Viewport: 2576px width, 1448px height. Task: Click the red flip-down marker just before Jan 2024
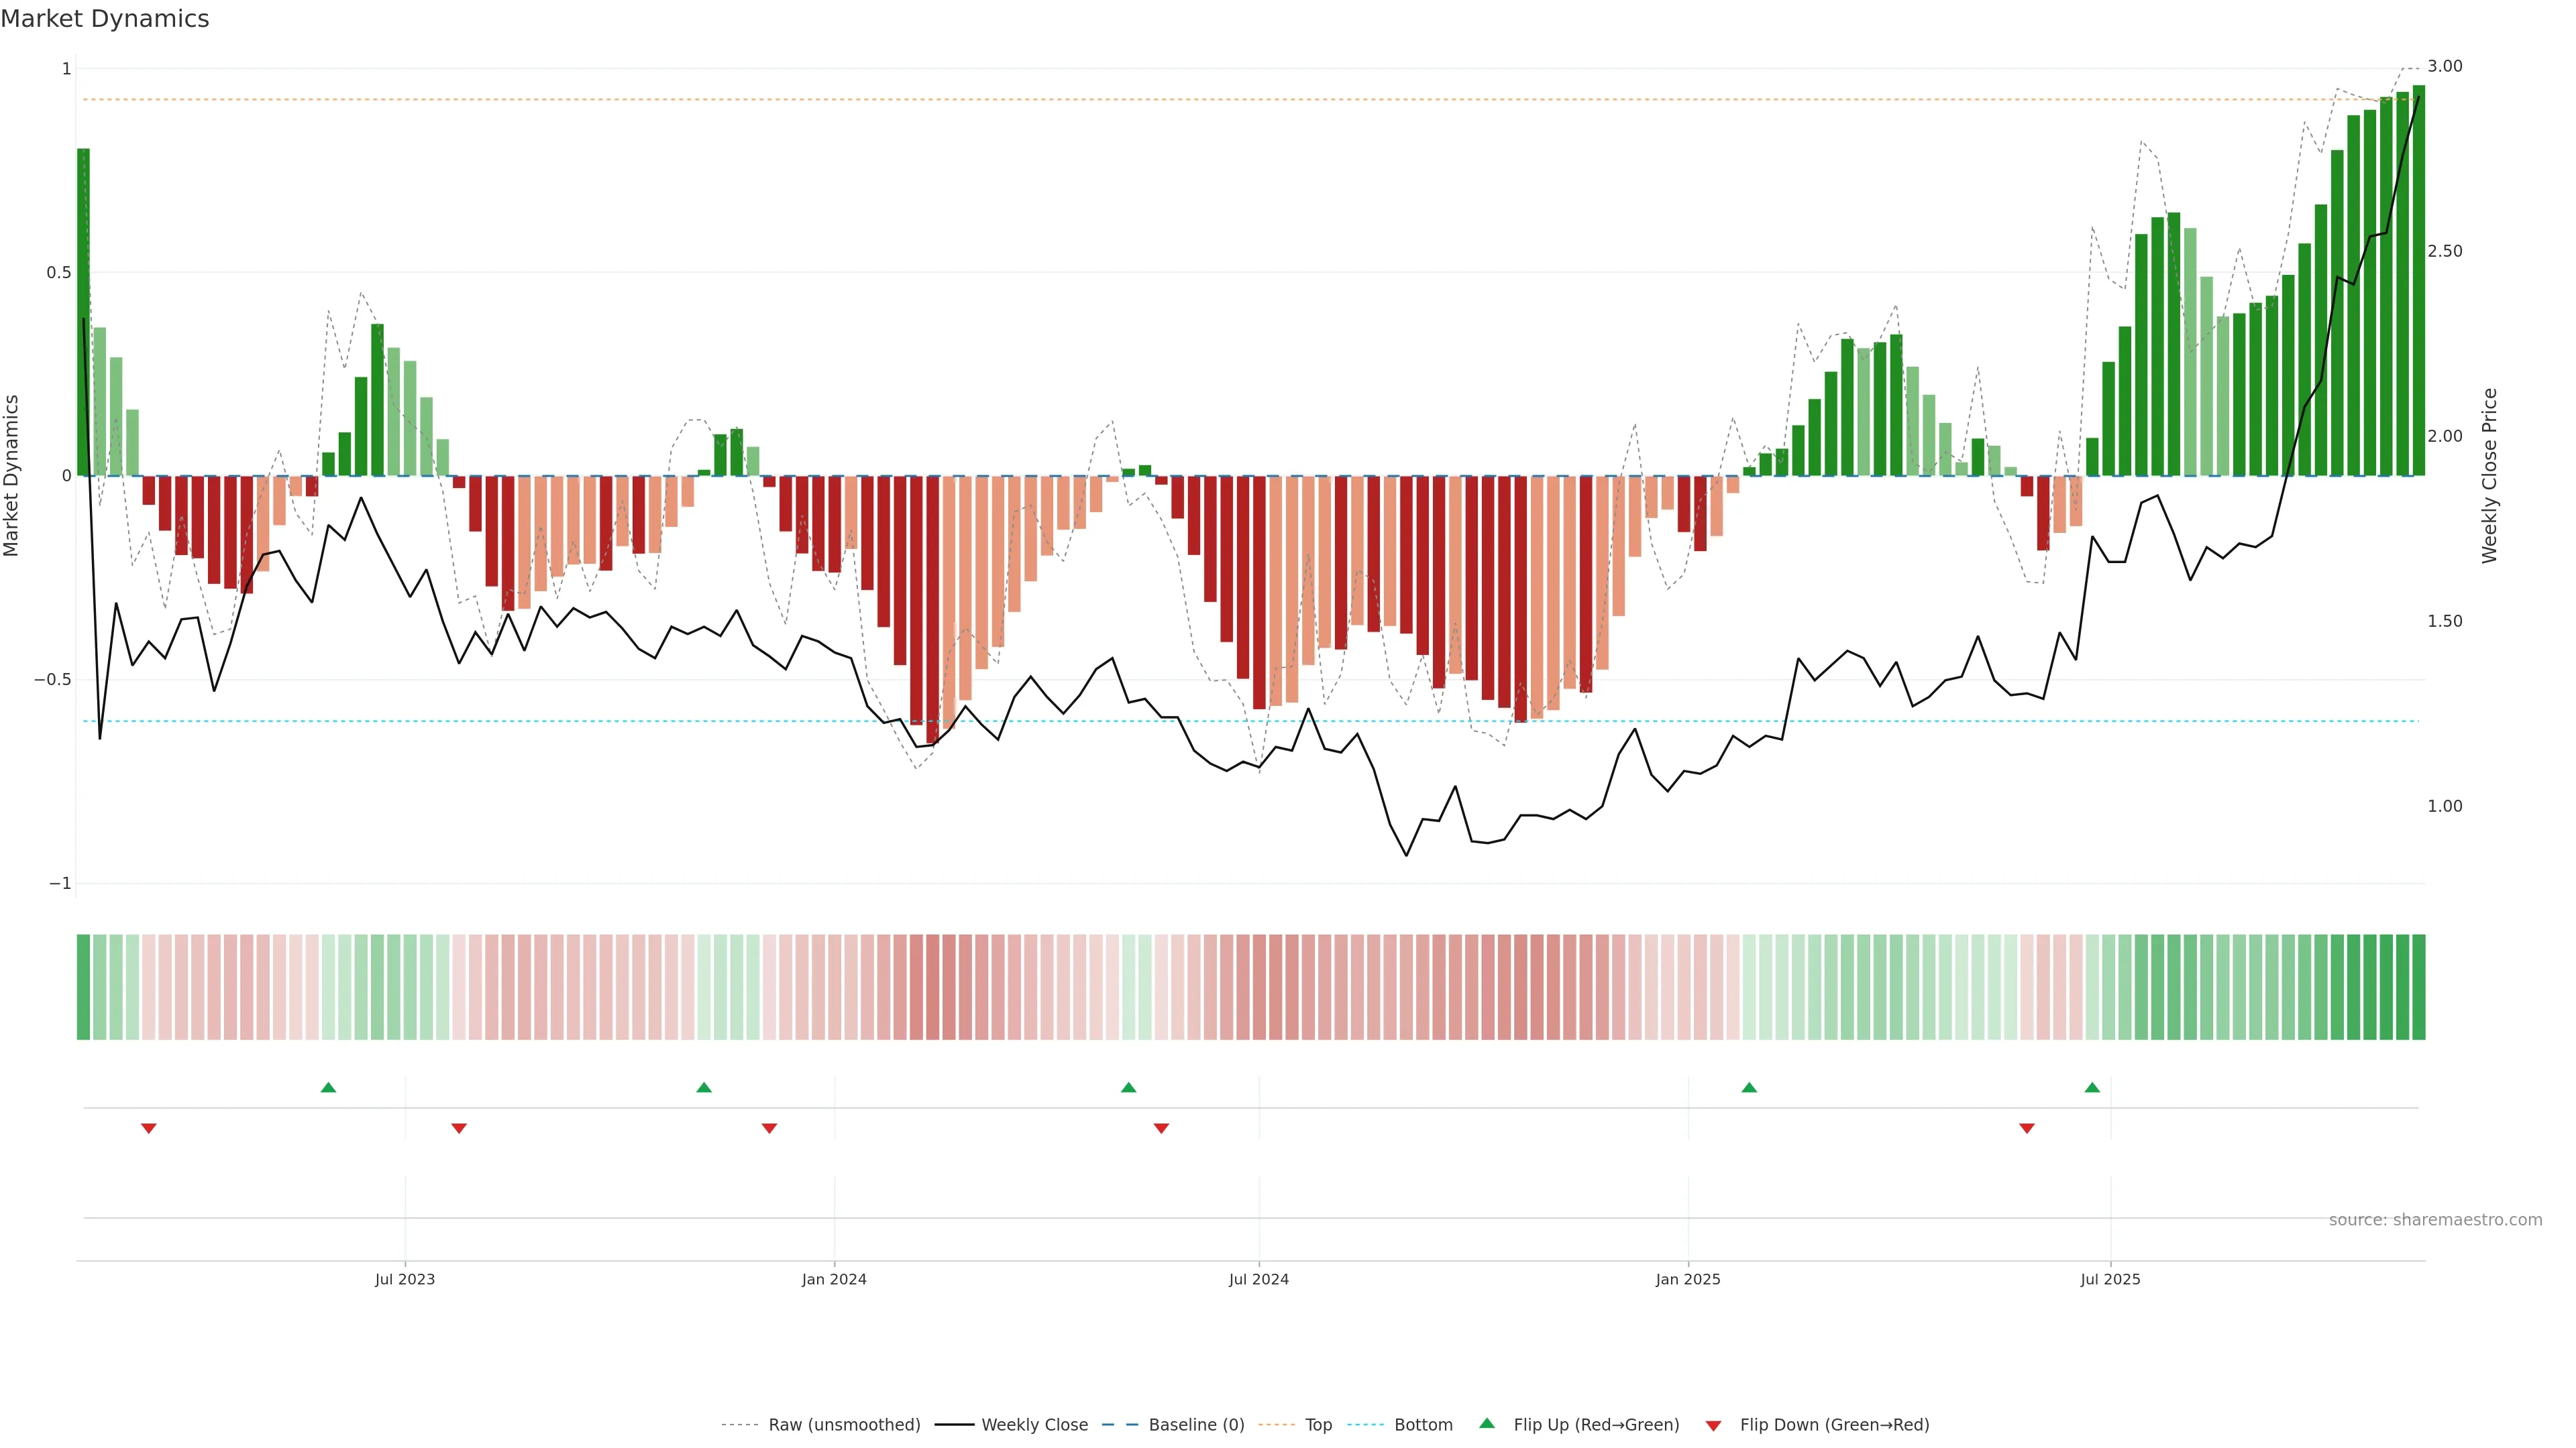tap(769, 1128)
